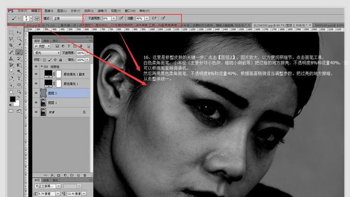Open the 文字(Y) menu
The width and height of the screenshot is (350, 197).
point(75,11)
